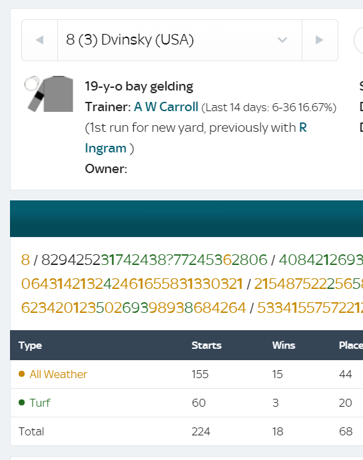Expand the horse selector chevron
The height and width of the screenshot is (460, 363).
click(x=282, y=40)
